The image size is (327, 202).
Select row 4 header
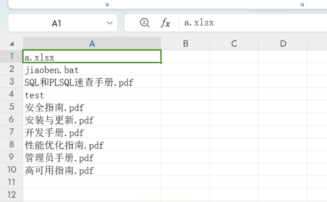(x=11, y=94)
